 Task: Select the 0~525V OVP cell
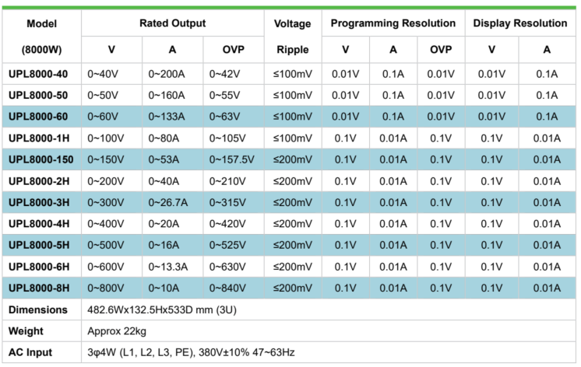(x=228, y=245)
